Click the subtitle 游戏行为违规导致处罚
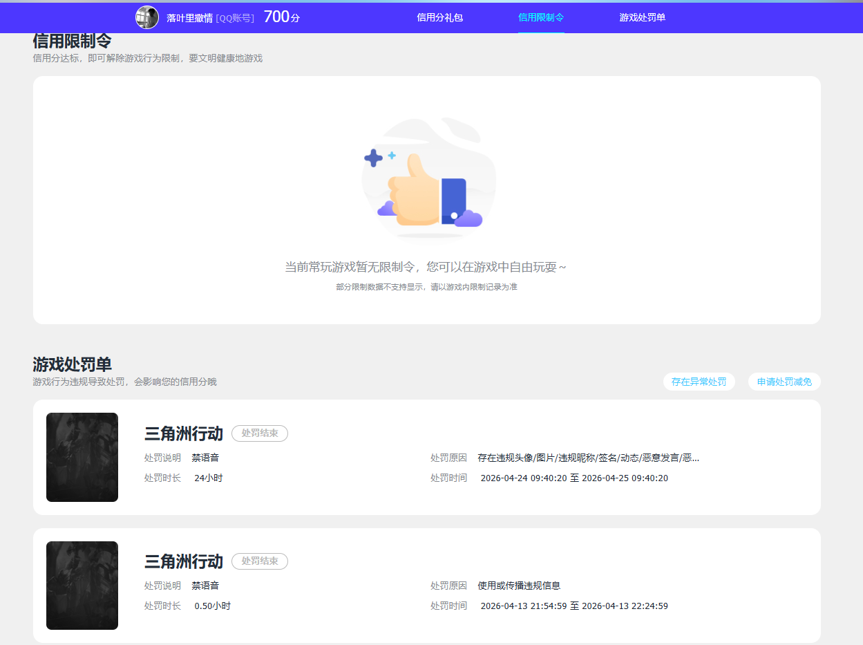 pyautogui.click(x=124, y=382)
